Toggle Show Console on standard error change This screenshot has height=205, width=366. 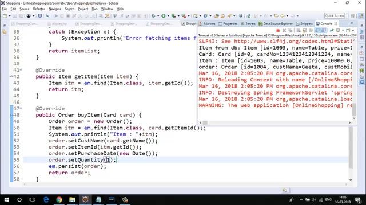pos(324,30)
